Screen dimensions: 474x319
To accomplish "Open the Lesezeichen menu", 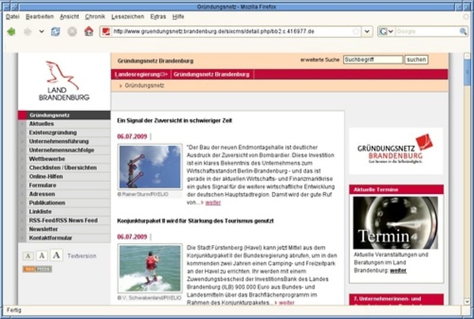I will (127, 17).
